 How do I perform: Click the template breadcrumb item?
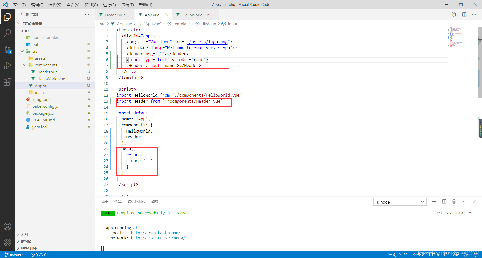178,24
